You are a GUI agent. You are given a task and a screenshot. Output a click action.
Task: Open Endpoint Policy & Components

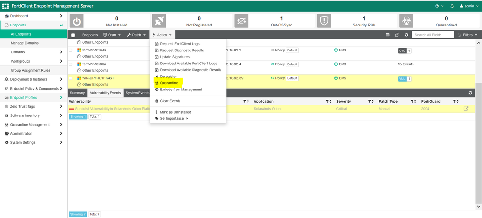pos(33,88)
